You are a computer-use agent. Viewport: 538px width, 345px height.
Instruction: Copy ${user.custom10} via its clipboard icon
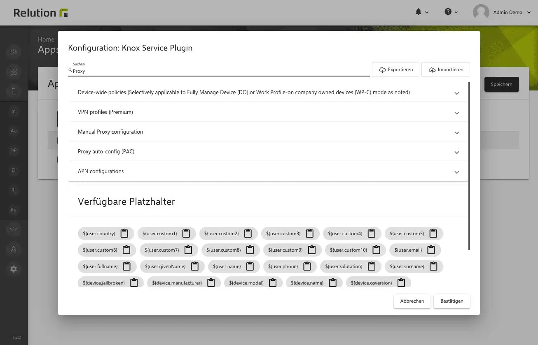coord(376,250)
